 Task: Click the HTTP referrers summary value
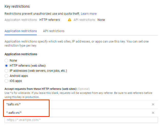tap(50, 20)
